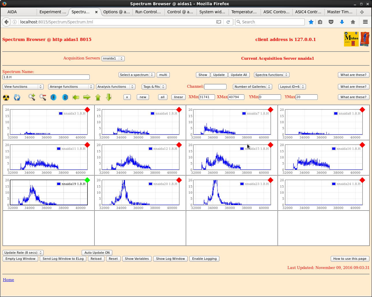Click the blue circular refresh arrows icon
Viewport: 372px width, 297px height.
click(17, 98)
